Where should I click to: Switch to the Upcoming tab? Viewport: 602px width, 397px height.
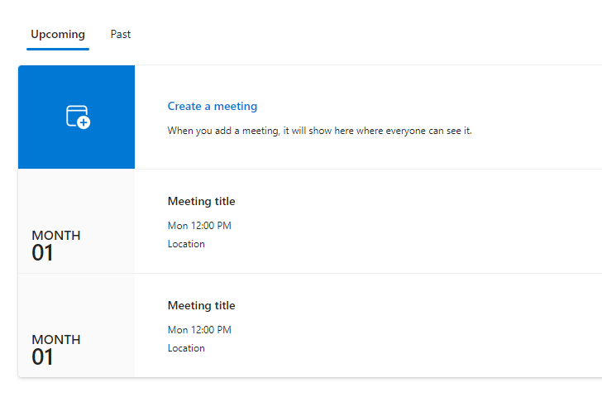point(58,35)
